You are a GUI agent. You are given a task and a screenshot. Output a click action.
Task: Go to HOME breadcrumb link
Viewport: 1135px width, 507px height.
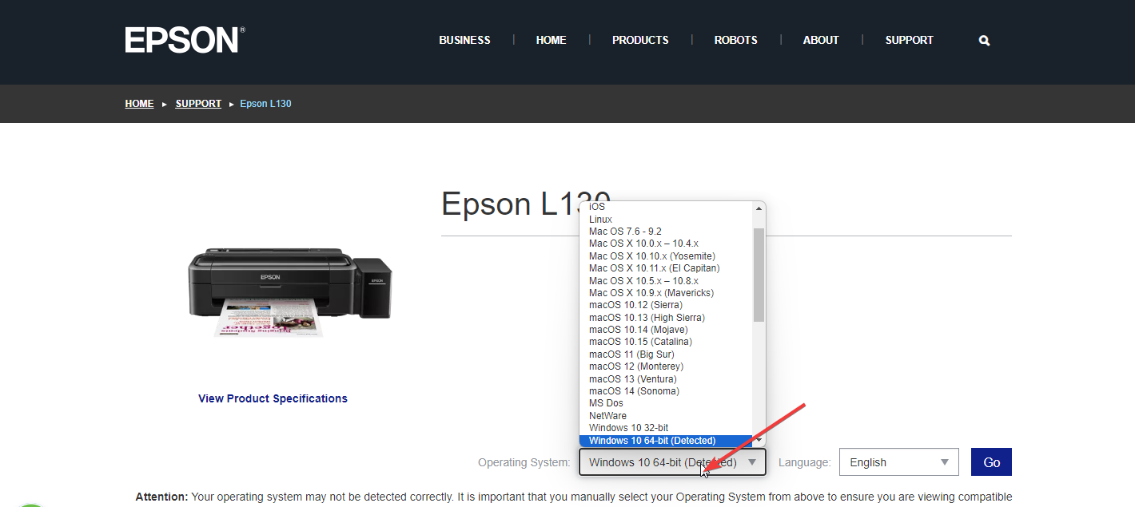139,104
